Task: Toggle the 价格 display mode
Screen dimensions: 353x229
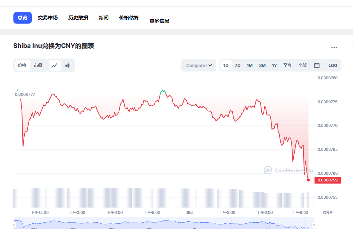Action: [22, 65]
